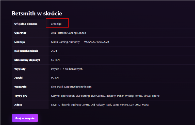Select Alta Platform Gaming Limited text

[69, 33]
